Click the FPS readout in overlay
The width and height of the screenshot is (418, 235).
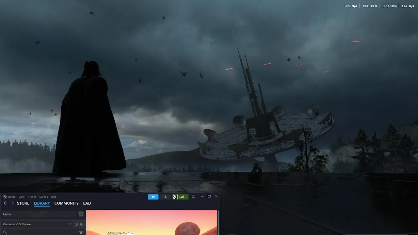tap(351, 6)
